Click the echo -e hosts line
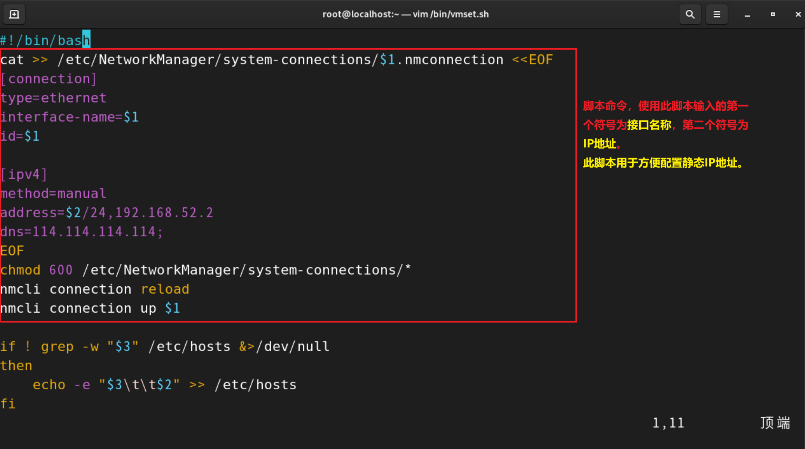This screenshot has width=805, height=449. point(164,385)
